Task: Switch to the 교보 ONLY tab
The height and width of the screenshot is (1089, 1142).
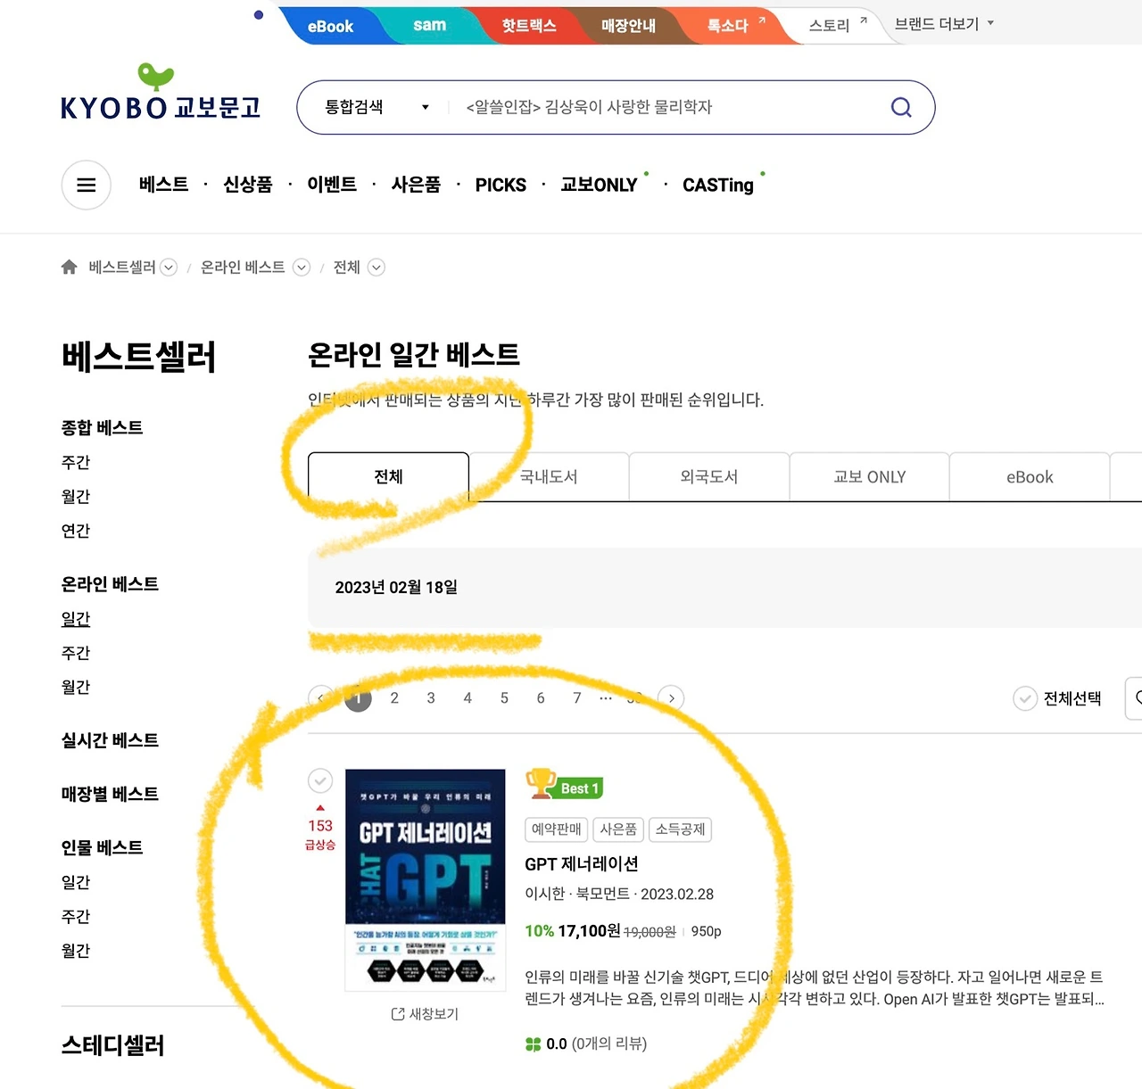Action: 870,477
